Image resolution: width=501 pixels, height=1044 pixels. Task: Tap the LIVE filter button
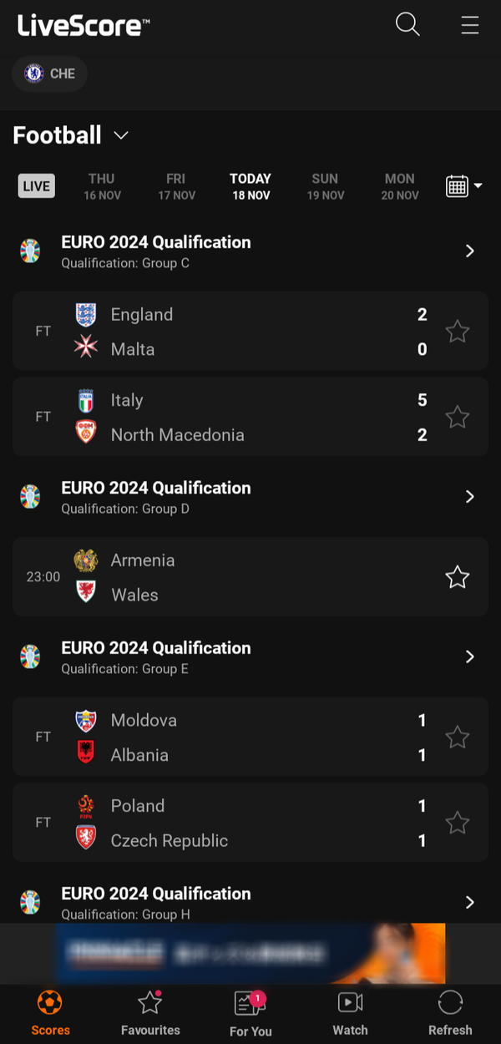click(37, 186)
